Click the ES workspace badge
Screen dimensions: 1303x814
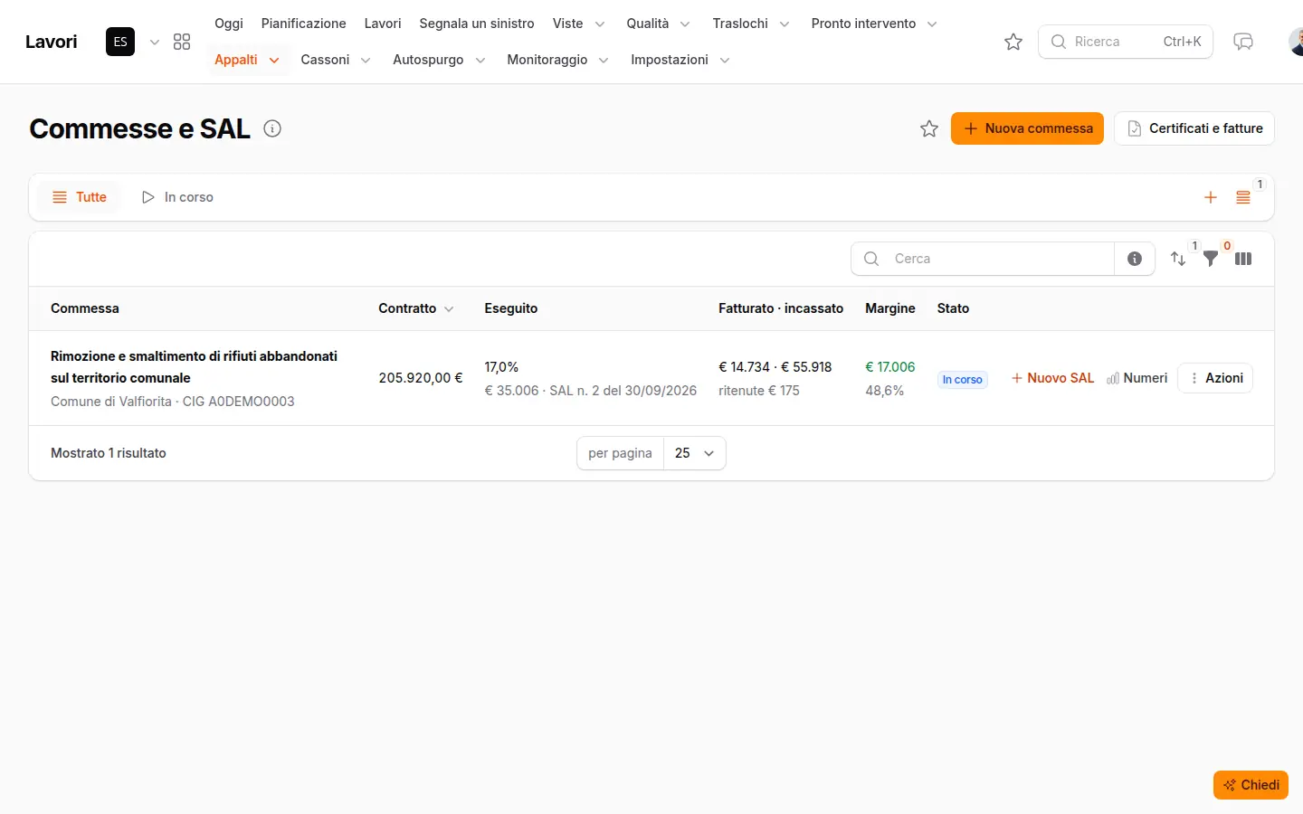[120, 42]
